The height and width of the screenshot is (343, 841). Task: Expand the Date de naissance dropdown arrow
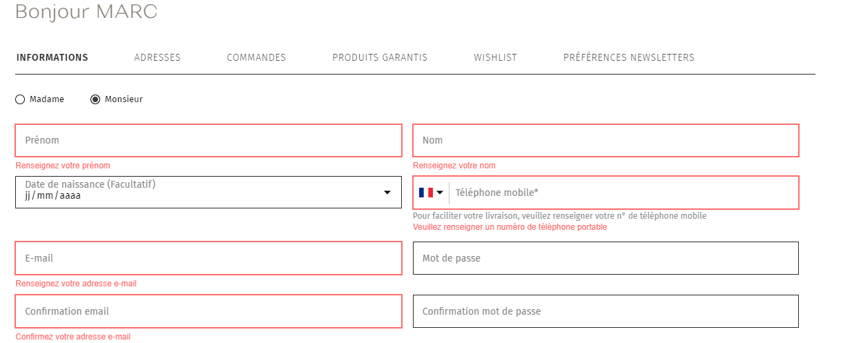(x=387, y=193)
